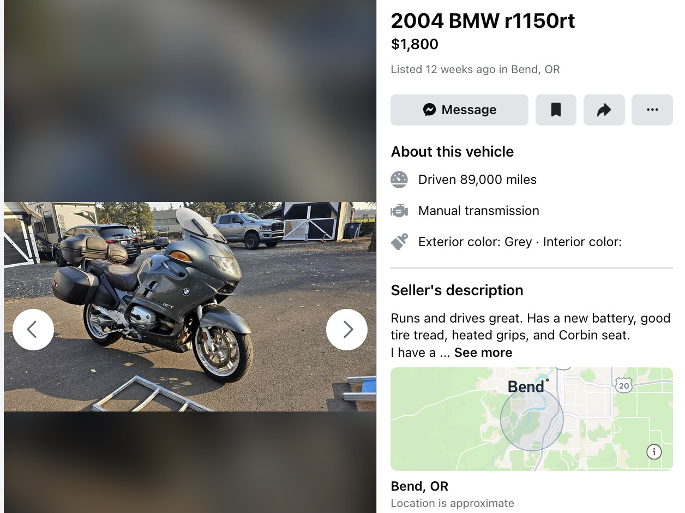Click the Listed 12 weeks ago text

[x=475, y=69]
